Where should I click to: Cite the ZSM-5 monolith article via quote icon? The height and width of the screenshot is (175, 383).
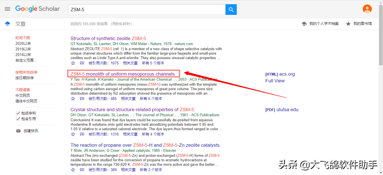(82, 99)
